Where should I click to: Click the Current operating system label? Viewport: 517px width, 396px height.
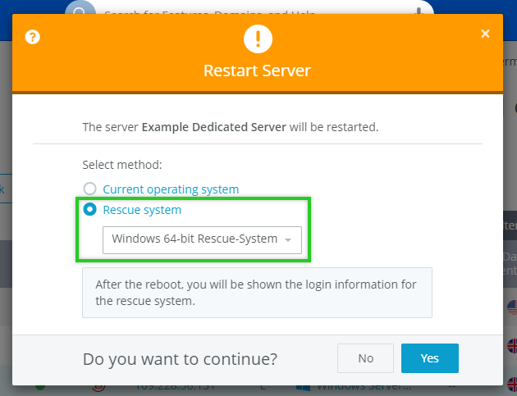[x=171, y=189]
